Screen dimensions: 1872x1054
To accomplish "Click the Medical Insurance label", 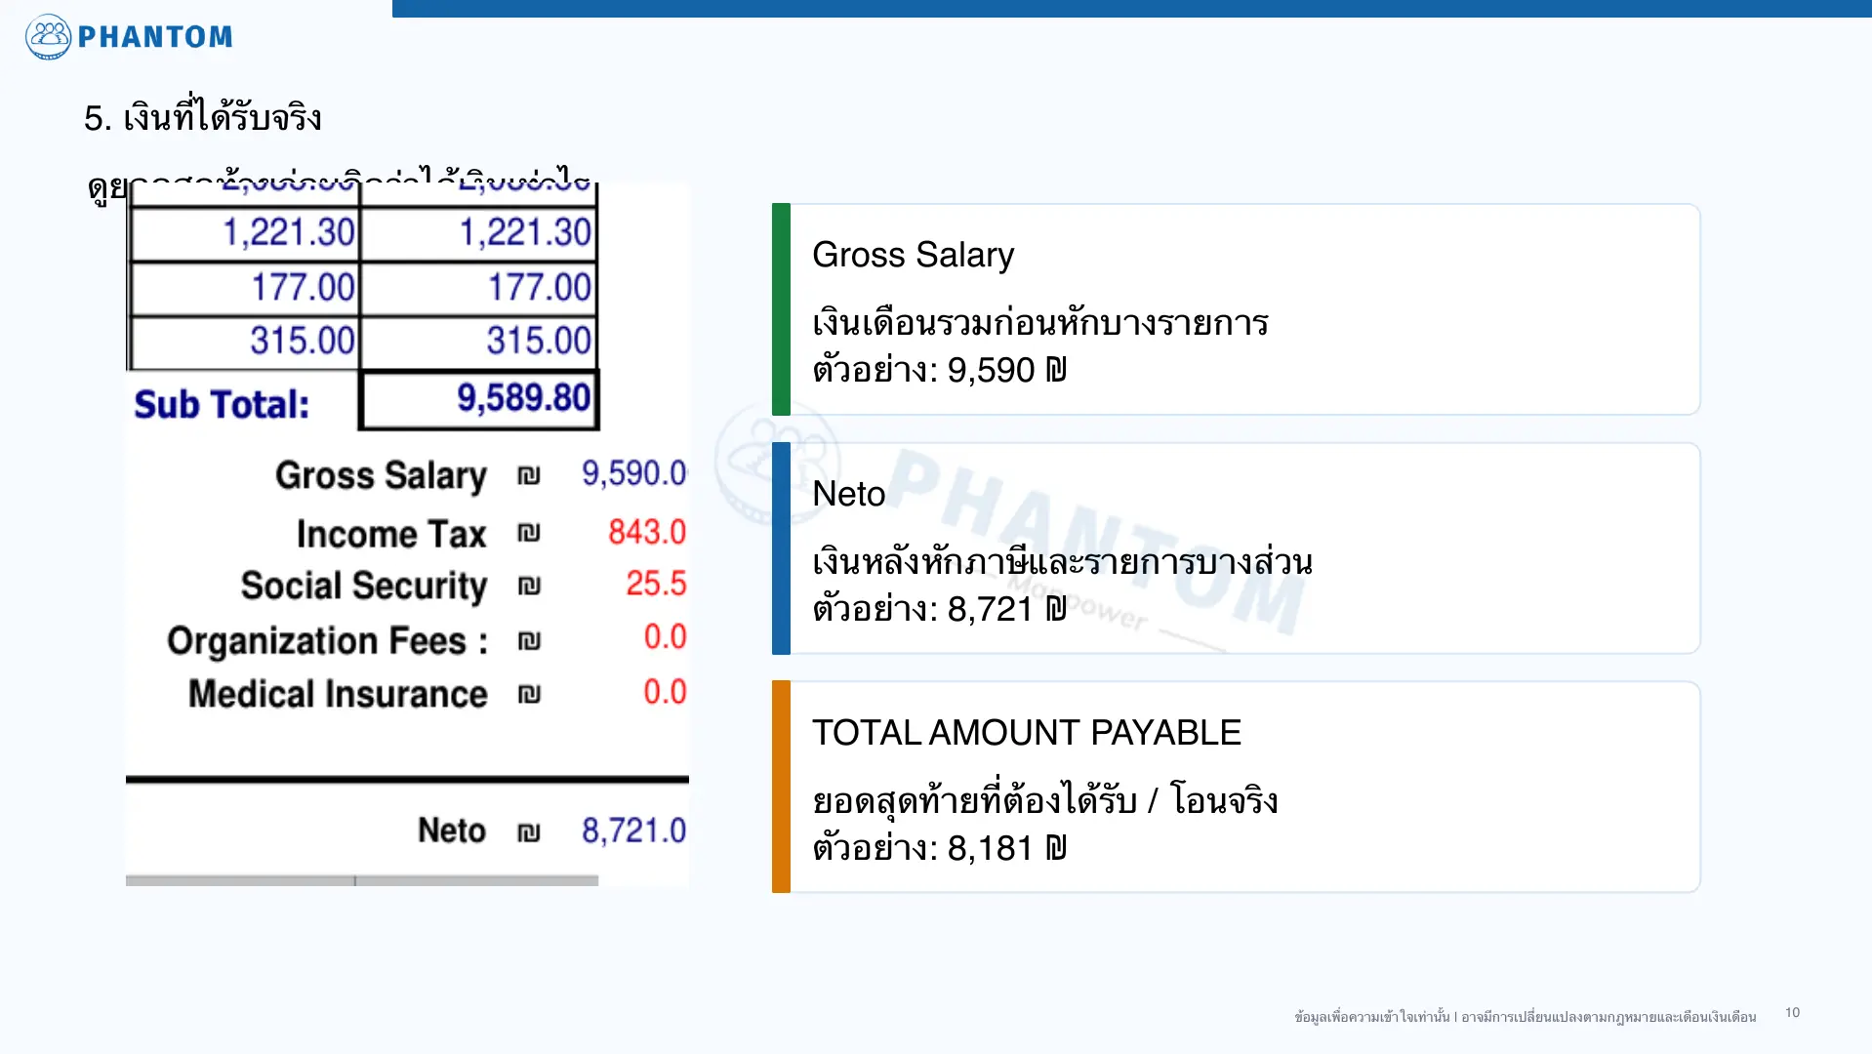I will [x=338, y=694].
